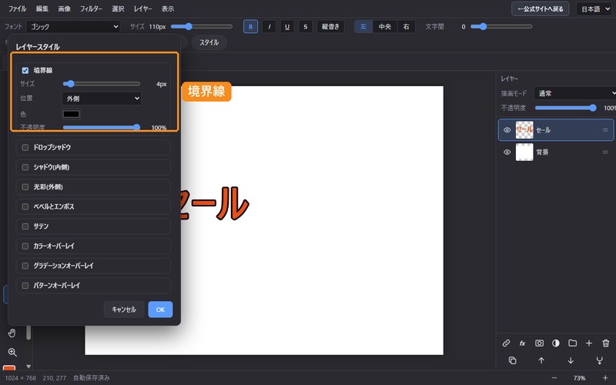
Task: Enable the ベベルとエンボス checkbox
Action: tap(25, 206)
